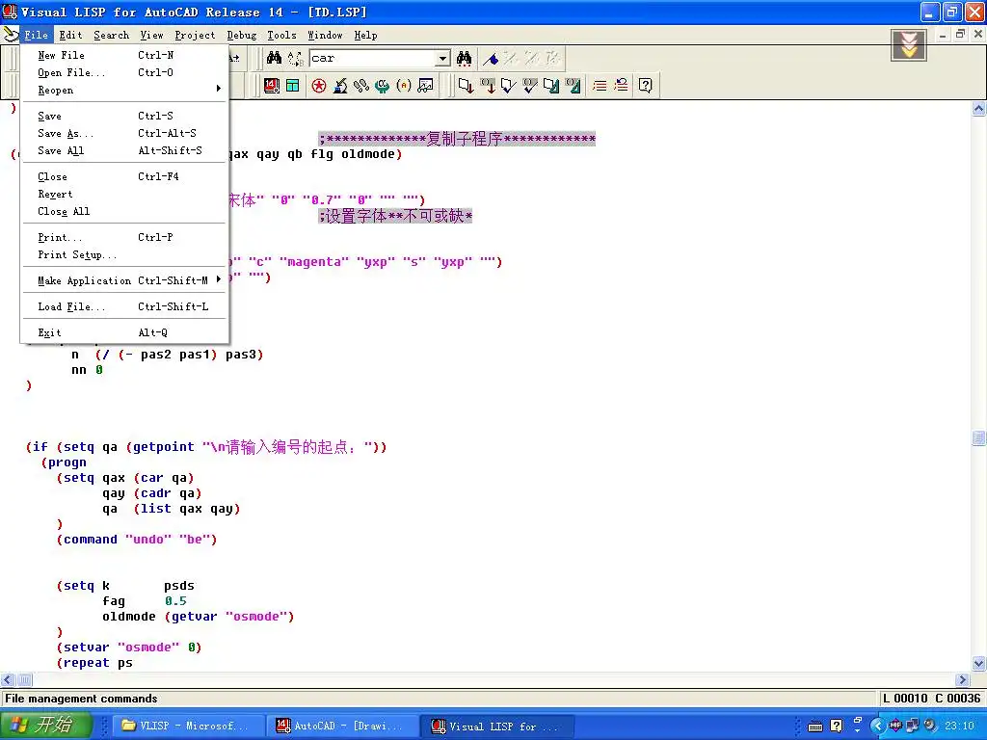The height and width of the screenshot is (740, 987).
Task: Open Print Setup... entry
Action: [122, 254]
